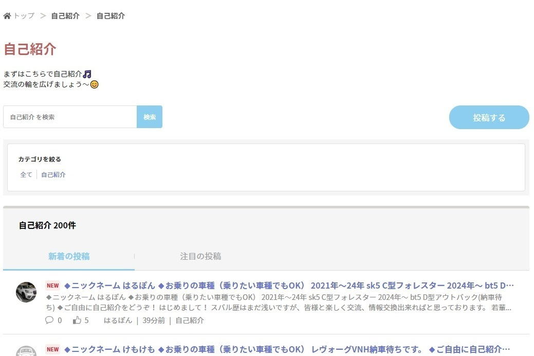Click the 自己紹介 category tag on はるぽん post

(x=190, y=320)
